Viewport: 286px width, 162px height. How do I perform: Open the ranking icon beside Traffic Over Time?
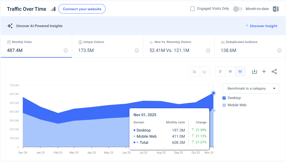[x=53, y=9]
